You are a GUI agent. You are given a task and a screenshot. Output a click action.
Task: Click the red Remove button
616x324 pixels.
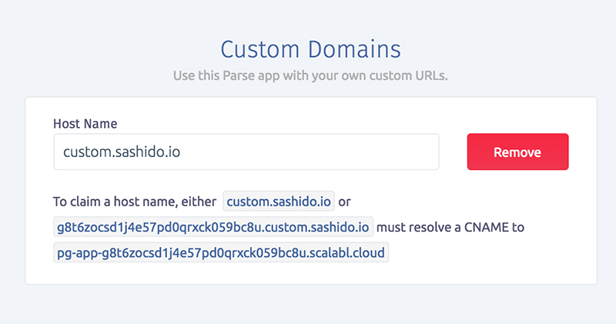tap(517, 152)
